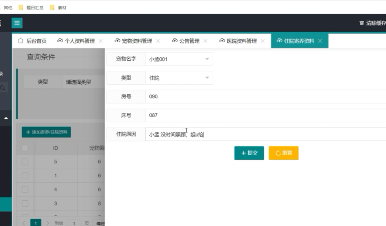This screenshot has height=226, width=386.
Task: Click the page number jump input
Action: click(74, 223)
